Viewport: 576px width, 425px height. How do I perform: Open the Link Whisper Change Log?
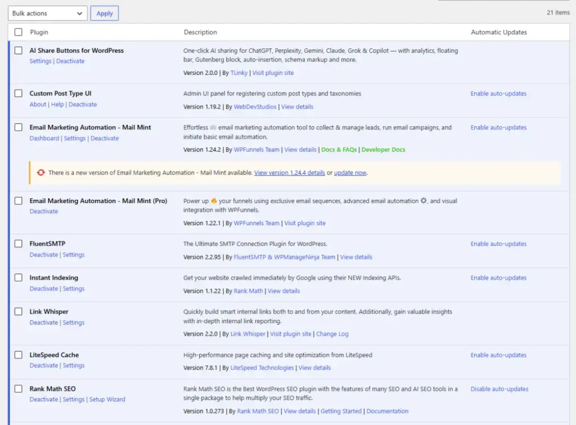click(332, 334)
